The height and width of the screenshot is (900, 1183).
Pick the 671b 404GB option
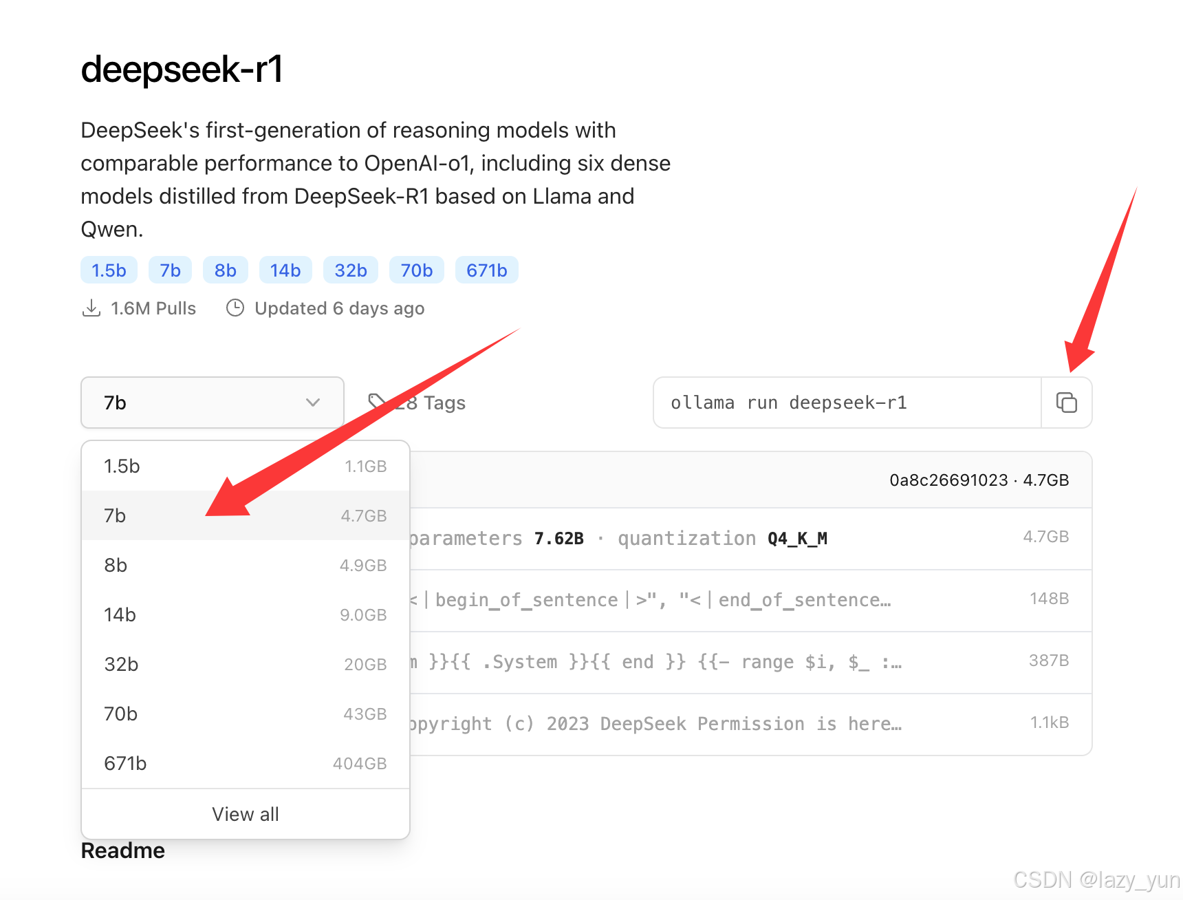coord(246,763)
